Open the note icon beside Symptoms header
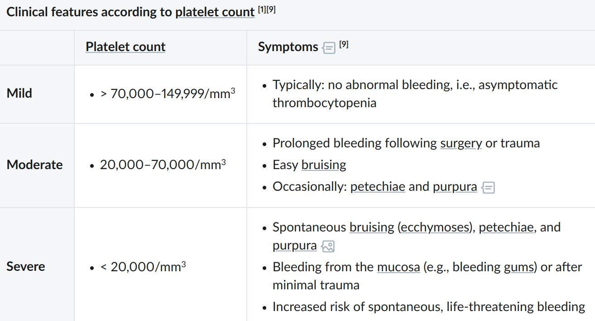595x321 pixels. (329, 47)
